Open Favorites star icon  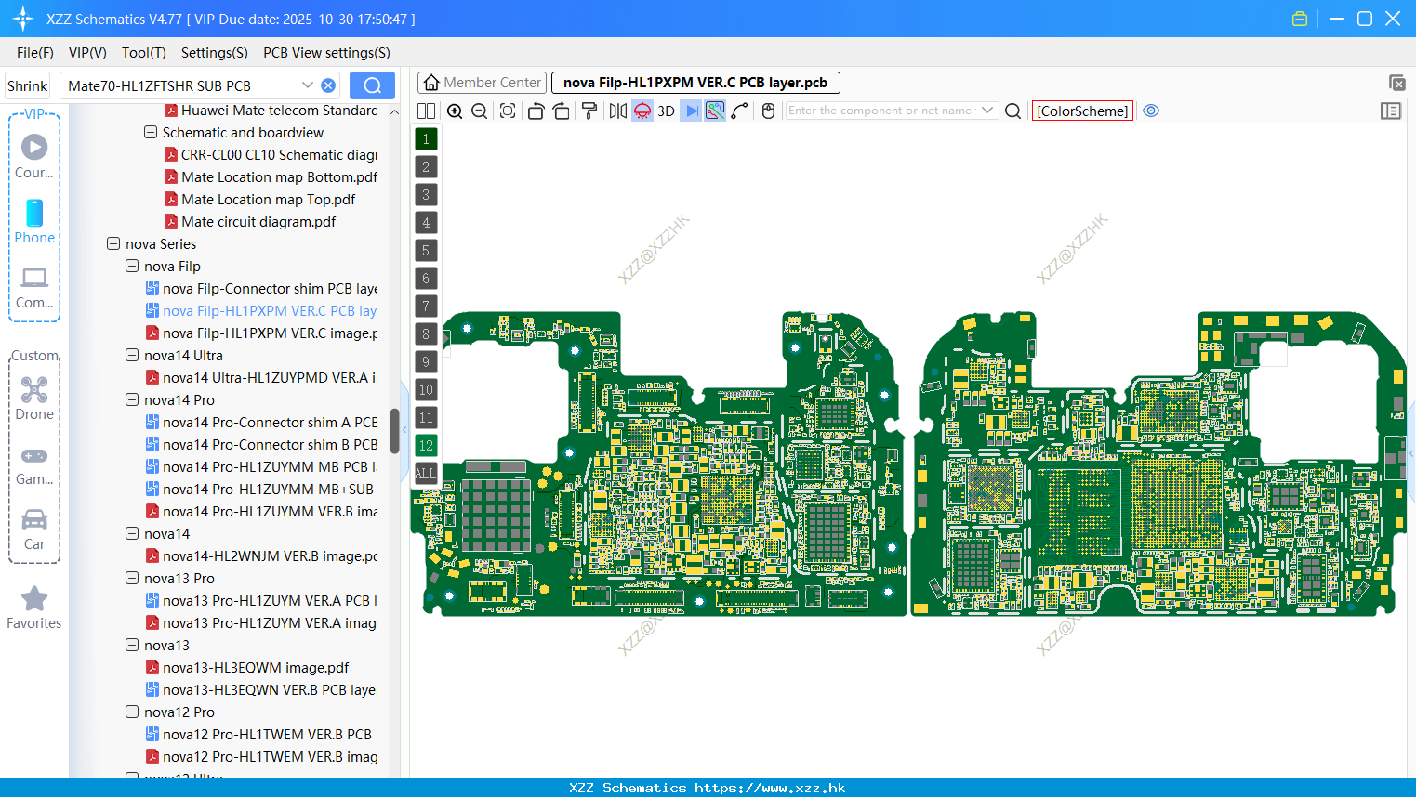pyautogui.click(x=34, y=608)
